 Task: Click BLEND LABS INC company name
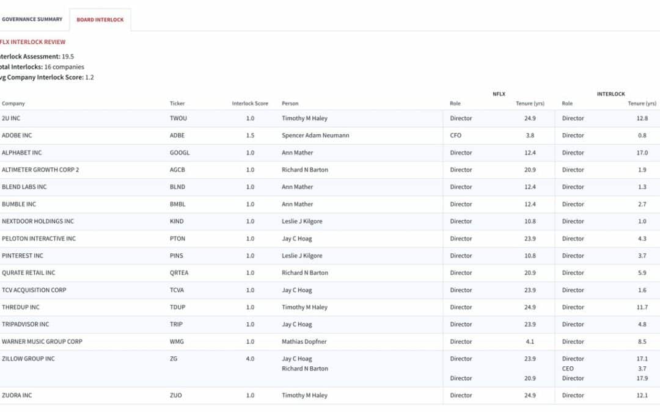click(24, 187)
